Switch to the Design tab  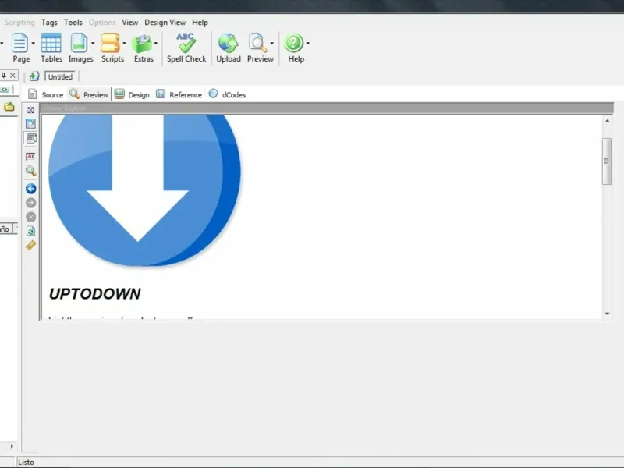[132, 94]
